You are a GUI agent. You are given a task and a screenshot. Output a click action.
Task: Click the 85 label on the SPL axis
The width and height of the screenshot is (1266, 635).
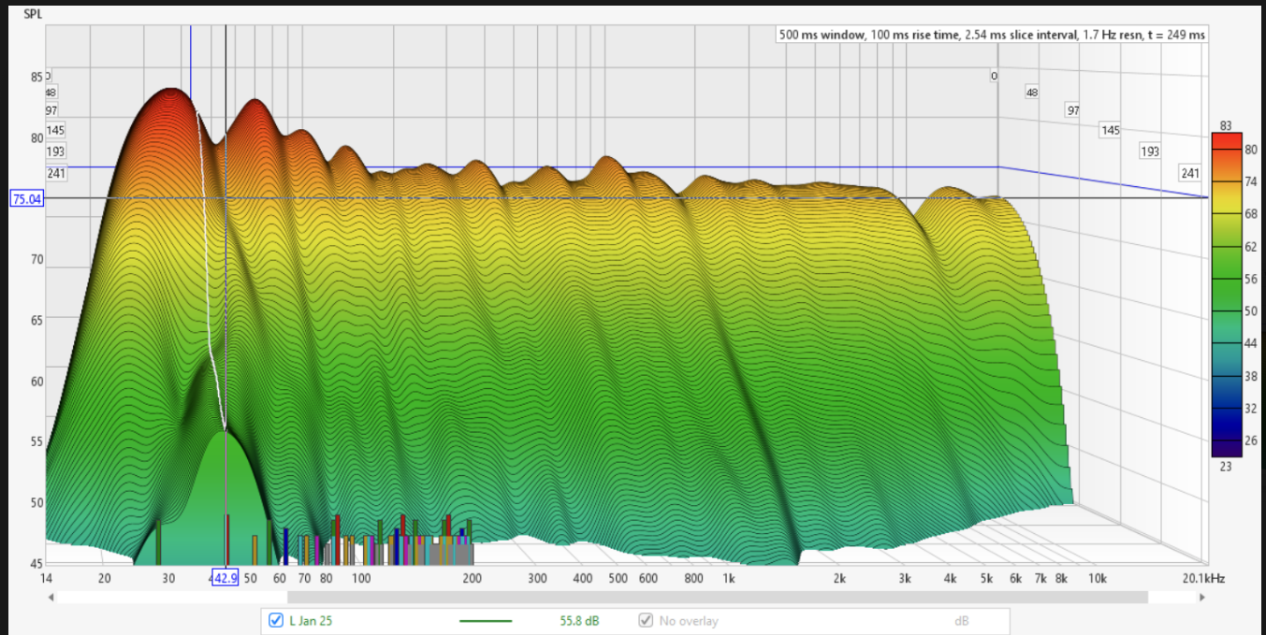click(x=38, y=77)
